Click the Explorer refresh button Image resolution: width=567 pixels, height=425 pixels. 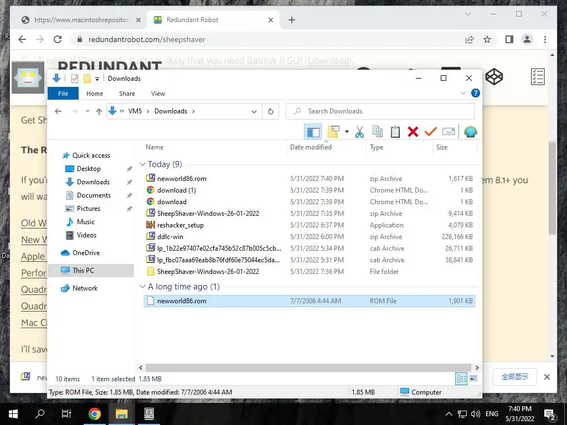click(270, 111)
